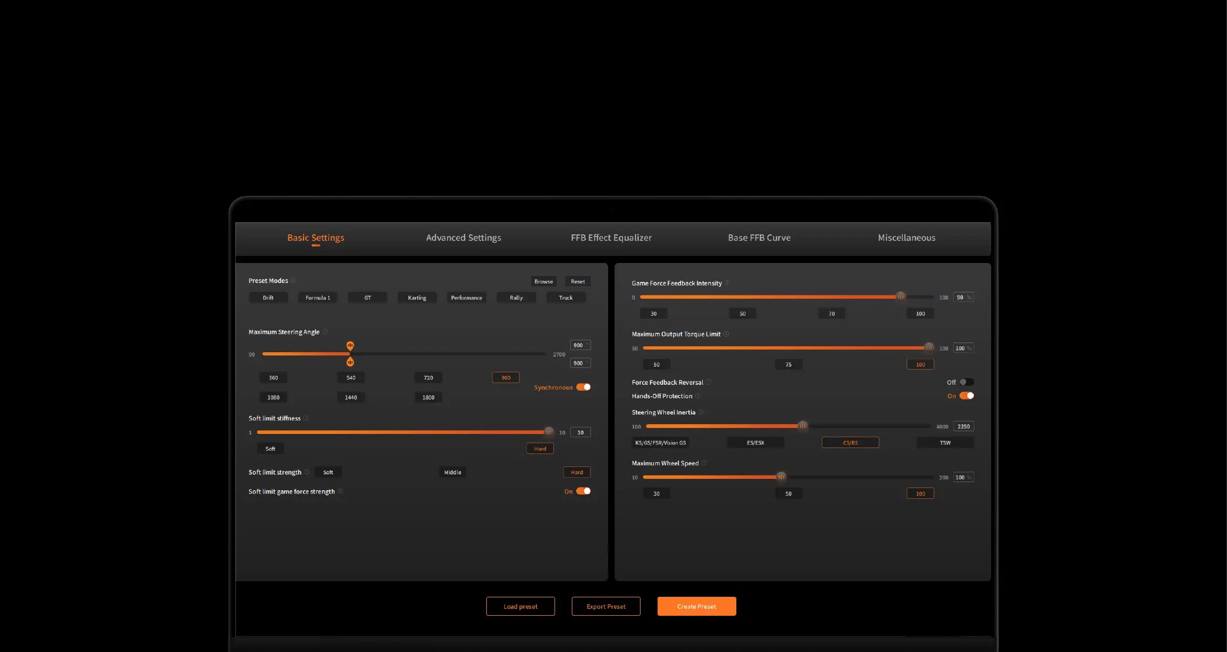Click info icon next to Preset Modes
1227x652 pixels.
[x=293, y=280]
